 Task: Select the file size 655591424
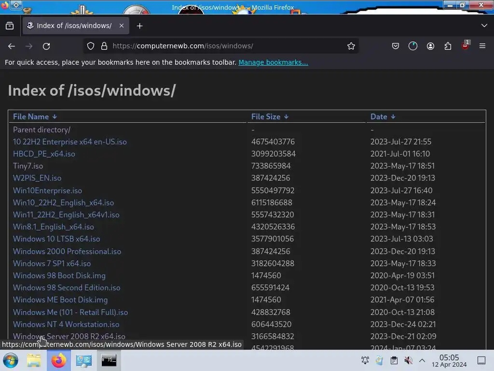click(x=270, y=288)
